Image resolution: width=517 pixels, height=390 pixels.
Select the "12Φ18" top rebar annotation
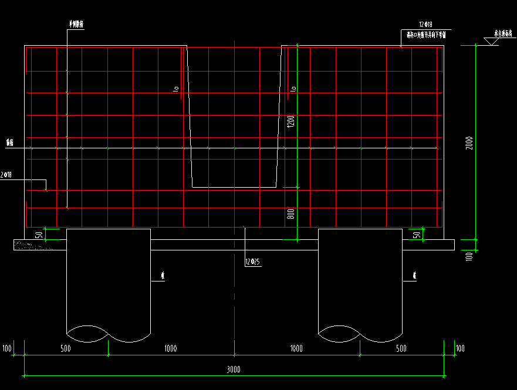pyautogui.click(x=425, y=25)
